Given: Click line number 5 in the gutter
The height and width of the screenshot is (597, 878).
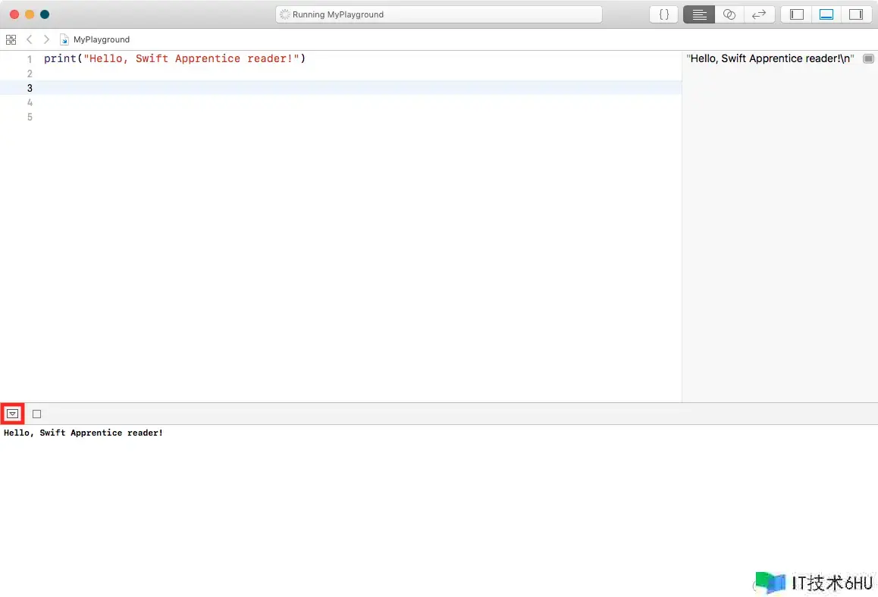Looking at the screenshot, I should point(30,117).
